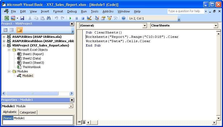Open the Window menu
This screenshot has width=223, height=127.
(x=124, y=11)
